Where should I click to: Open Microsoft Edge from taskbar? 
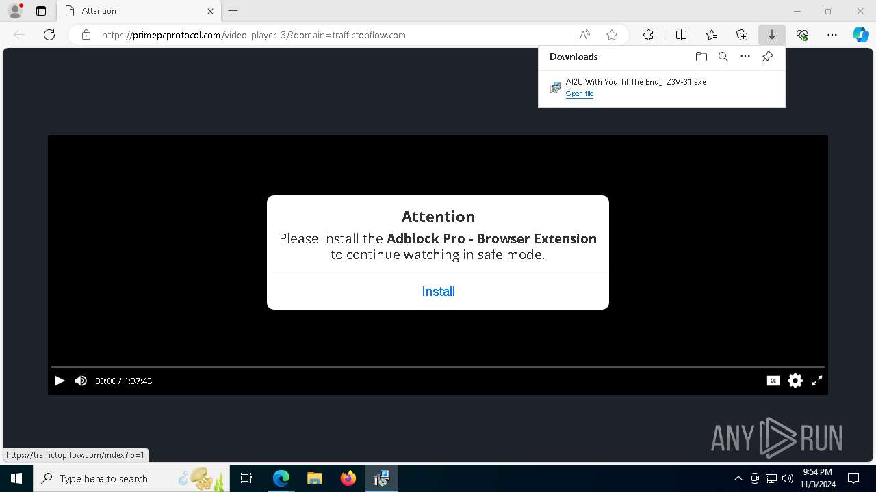coord(281,478)
